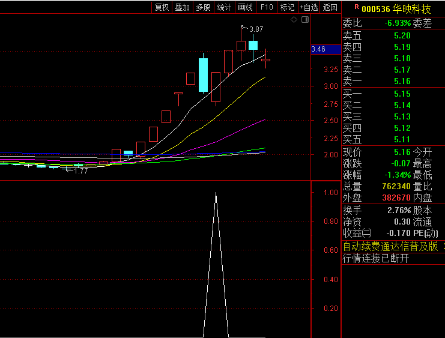The height and width of the screenshot is (338, 445).
Task: Click the 1.77 low price label
Action: (x=79, y=171)
